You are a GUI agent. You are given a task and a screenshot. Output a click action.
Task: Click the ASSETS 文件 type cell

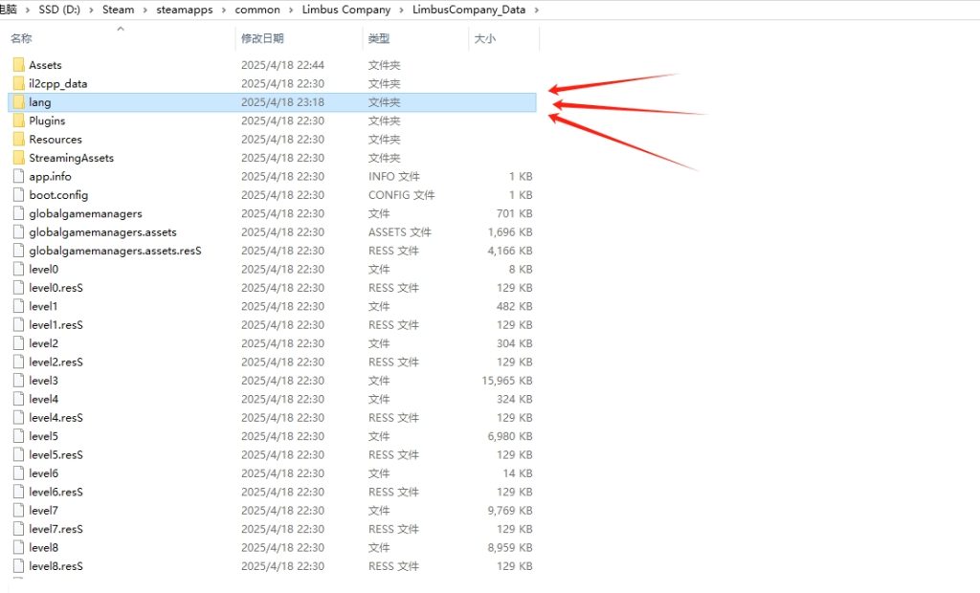(399, 232)
